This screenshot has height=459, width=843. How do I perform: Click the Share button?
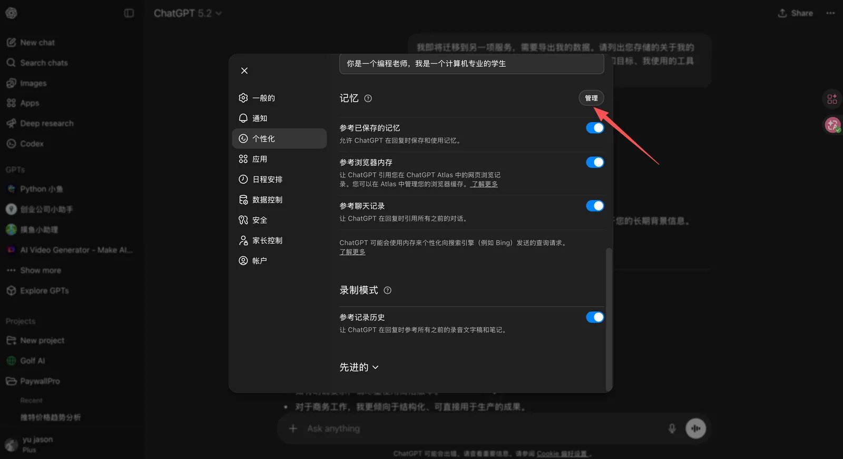coord(795,13)
